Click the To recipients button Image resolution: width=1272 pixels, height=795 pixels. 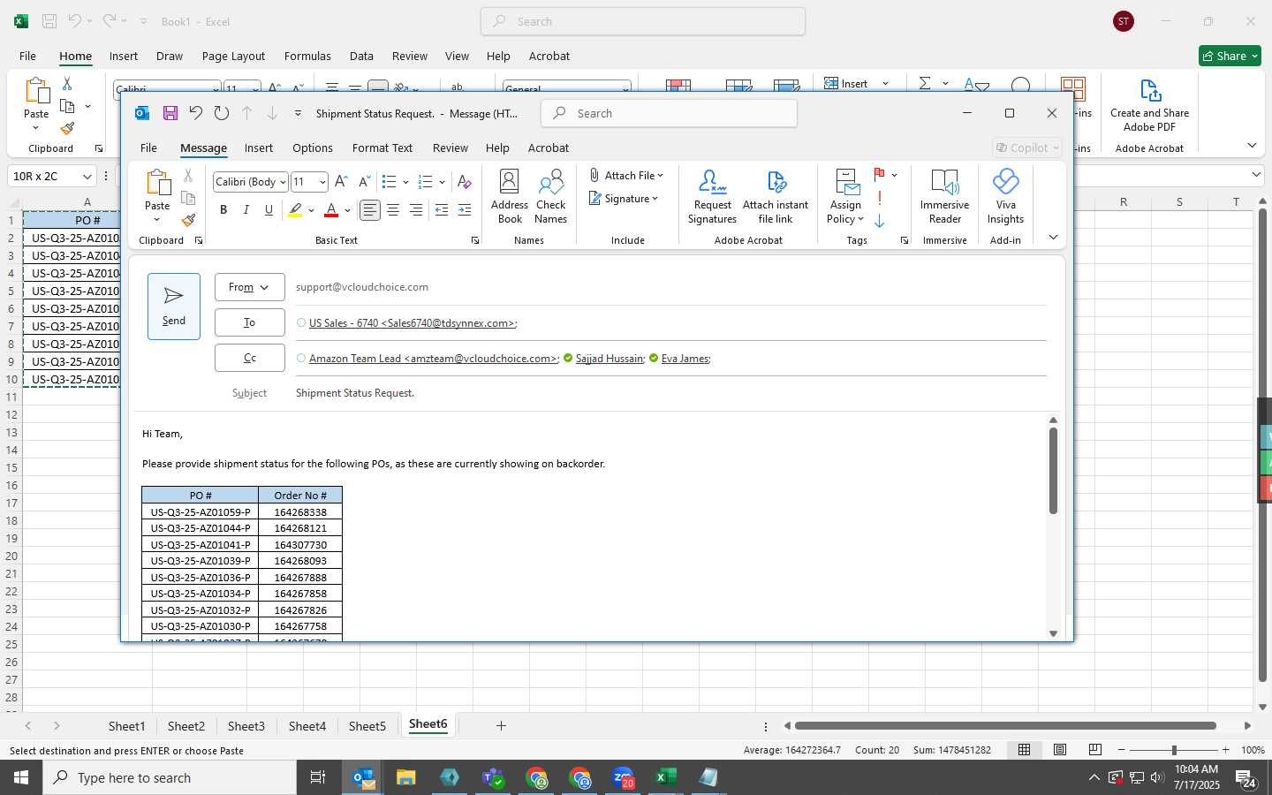coord(249,322)
